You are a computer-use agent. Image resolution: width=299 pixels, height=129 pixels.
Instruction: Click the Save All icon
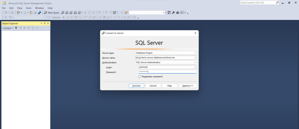click(39, 13)
